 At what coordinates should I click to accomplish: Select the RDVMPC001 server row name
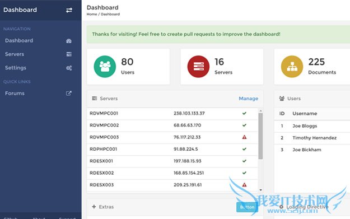104,113
